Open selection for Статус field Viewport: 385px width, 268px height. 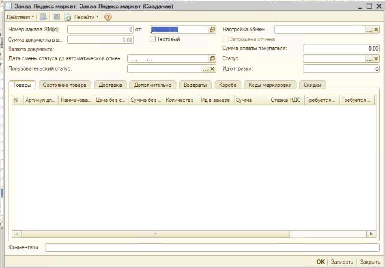(369, 59)
